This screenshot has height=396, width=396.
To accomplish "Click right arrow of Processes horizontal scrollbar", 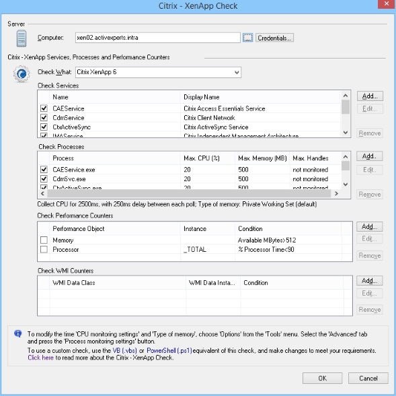I will coord(336,193).
